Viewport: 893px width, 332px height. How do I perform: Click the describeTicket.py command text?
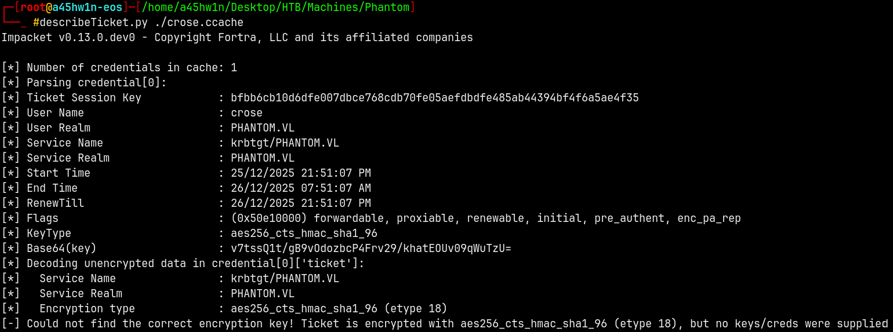[93, 23]
